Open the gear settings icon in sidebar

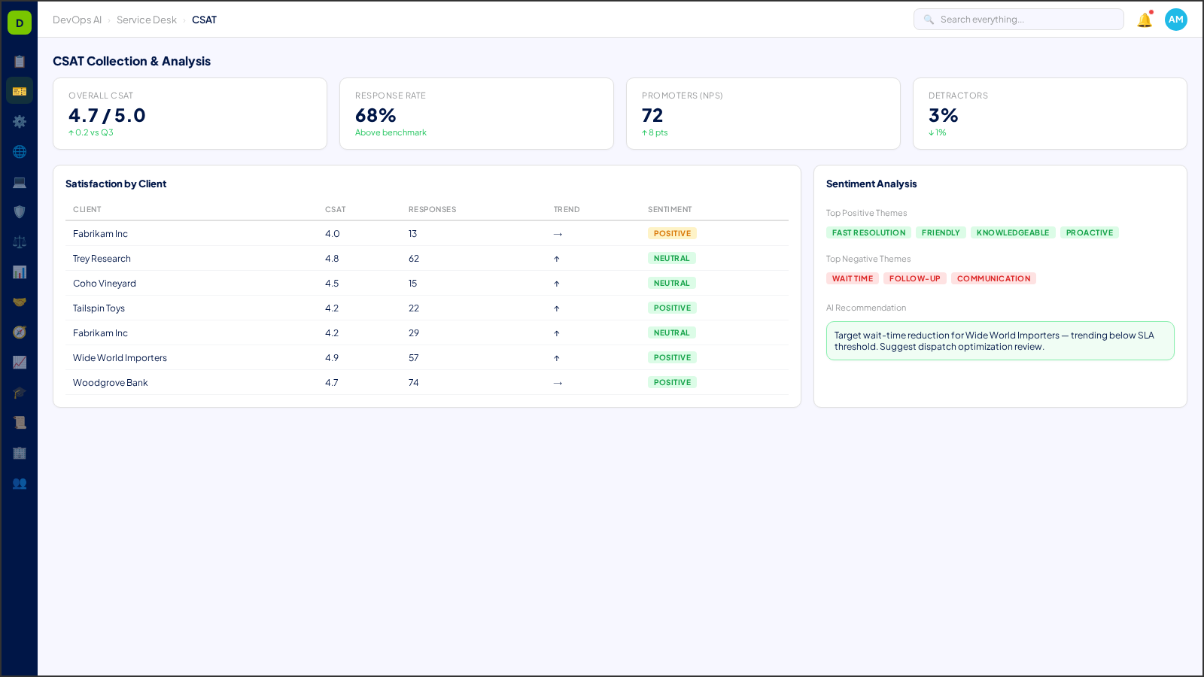coord(20,121)
